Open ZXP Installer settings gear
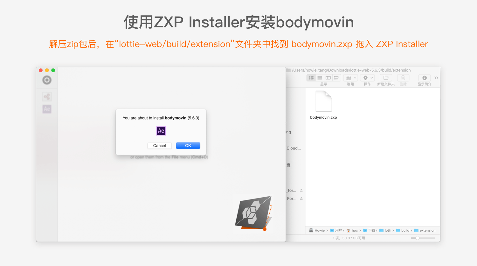This screenshot has width=477, height=266. click(x=47, y=80)
